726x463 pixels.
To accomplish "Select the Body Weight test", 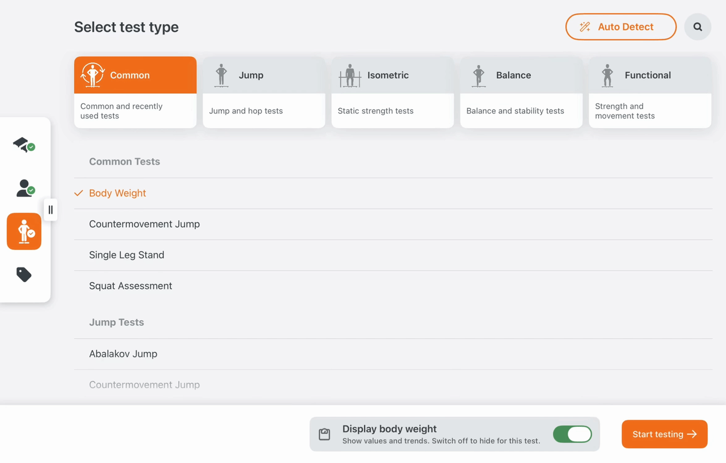I will (x=393, y=193).
